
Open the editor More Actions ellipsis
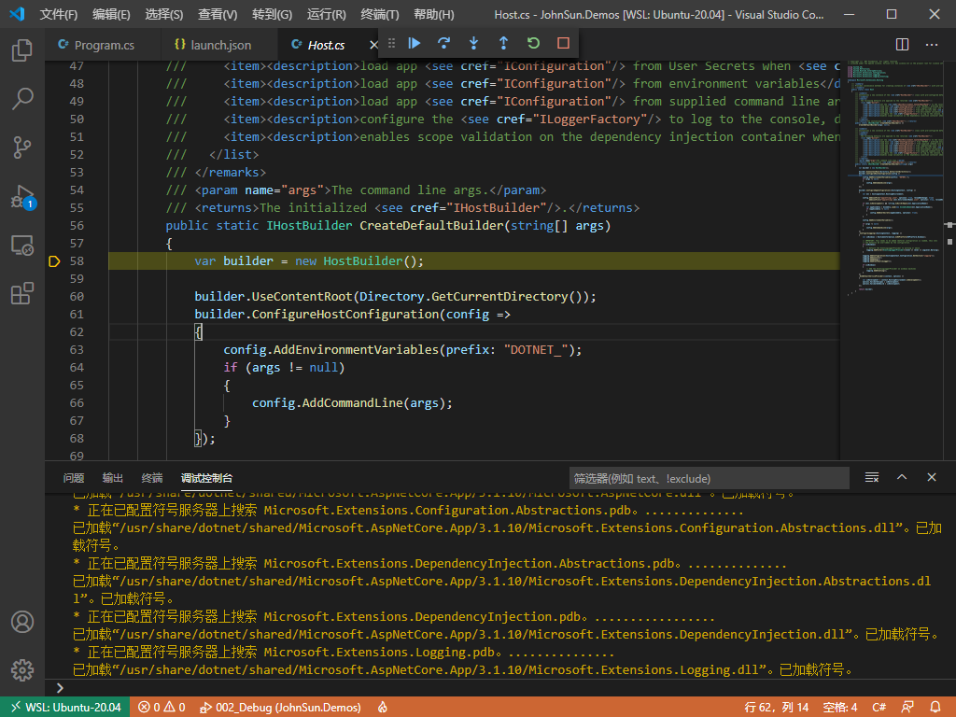coord(932,45)
